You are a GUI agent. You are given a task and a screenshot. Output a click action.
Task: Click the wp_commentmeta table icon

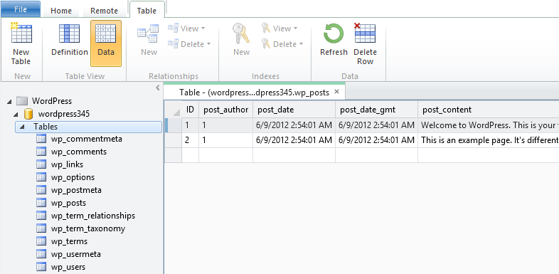click(x=41, y=139)
